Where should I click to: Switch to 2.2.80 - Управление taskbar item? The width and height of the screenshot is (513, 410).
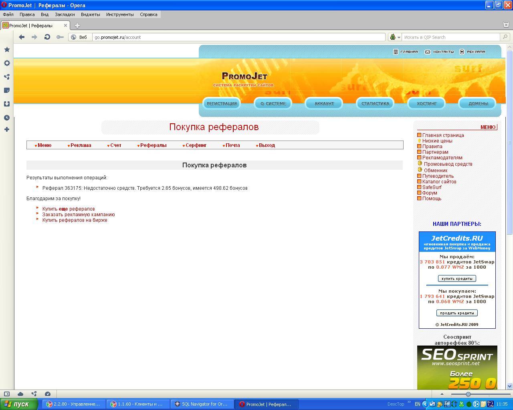pyautogui.click(x=74, y=404)
